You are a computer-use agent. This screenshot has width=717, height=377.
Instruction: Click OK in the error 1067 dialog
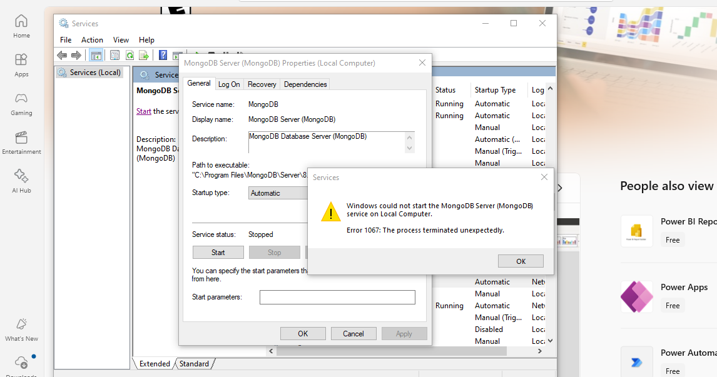click(521, 261)
